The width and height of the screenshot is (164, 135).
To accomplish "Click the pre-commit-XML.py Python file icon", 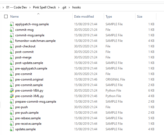I will pos(12,96).
